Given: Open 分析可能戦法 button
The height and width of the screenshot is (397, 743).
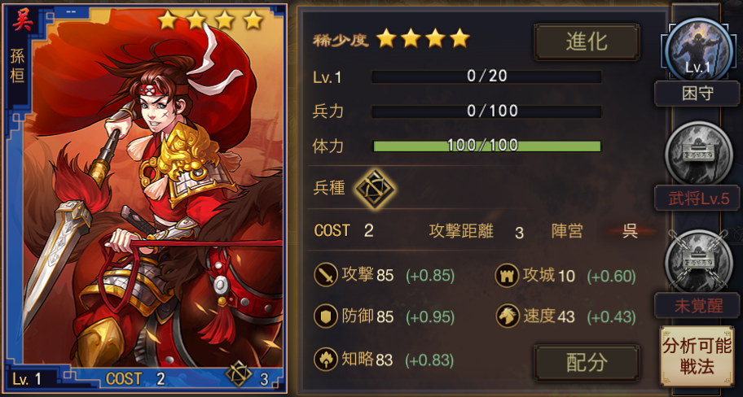Looking at the screenshot, I should pos(697,356).
